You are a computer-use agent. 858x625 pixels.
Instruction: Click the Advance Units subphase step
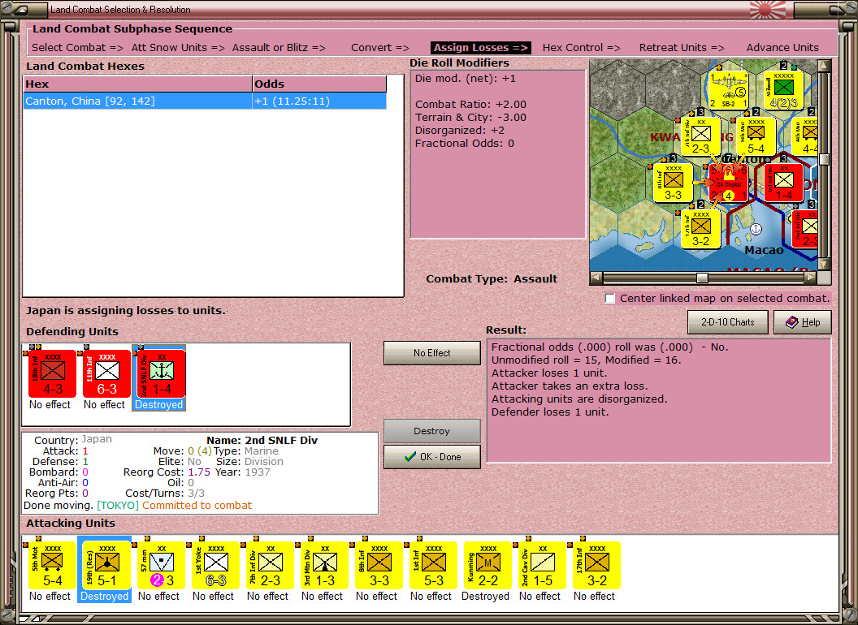pyautogui.click(x=782, y=48)
